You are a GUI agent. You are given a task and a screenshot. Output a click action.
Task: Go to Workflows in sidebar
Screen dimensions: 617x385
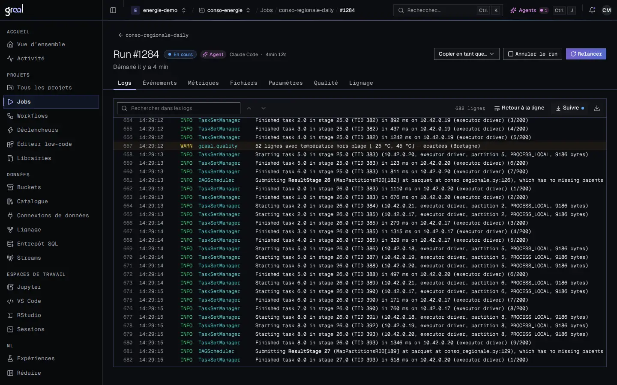tap(51, 116)
